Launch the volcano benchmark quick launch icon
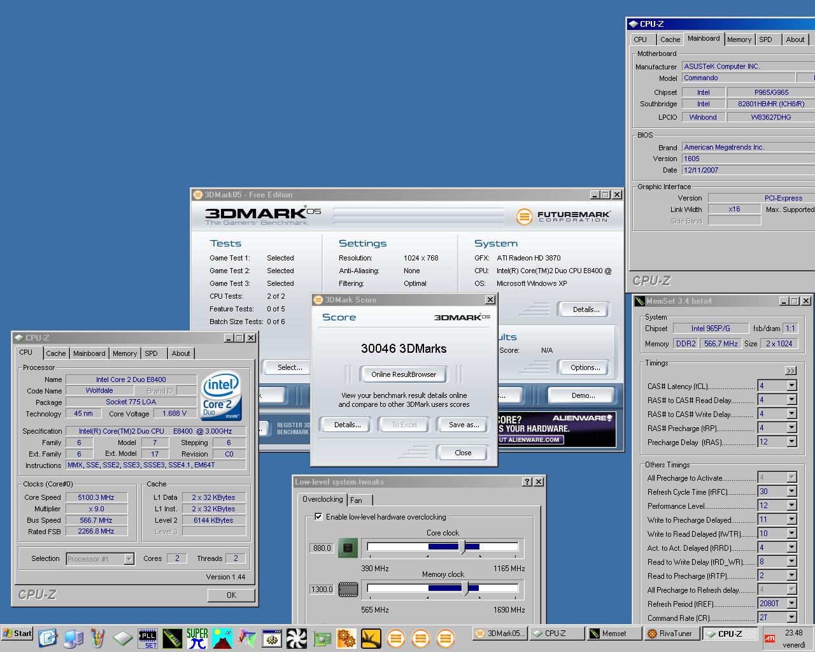The image size is (815, 652). pos(222,638)
